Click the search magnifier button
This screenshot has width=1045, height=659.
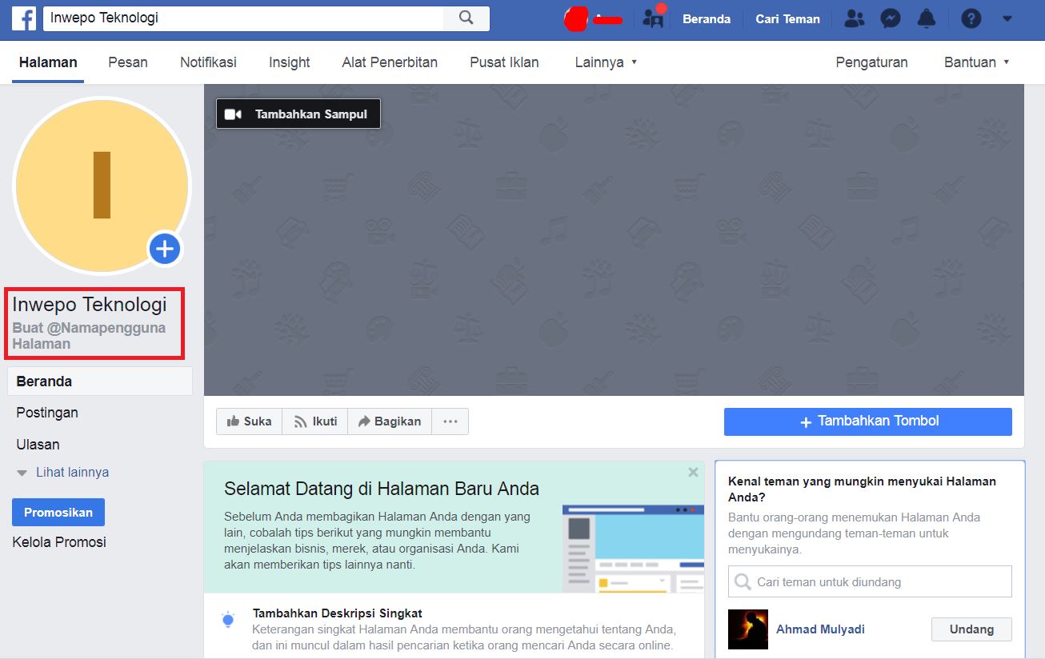[466, 18]
